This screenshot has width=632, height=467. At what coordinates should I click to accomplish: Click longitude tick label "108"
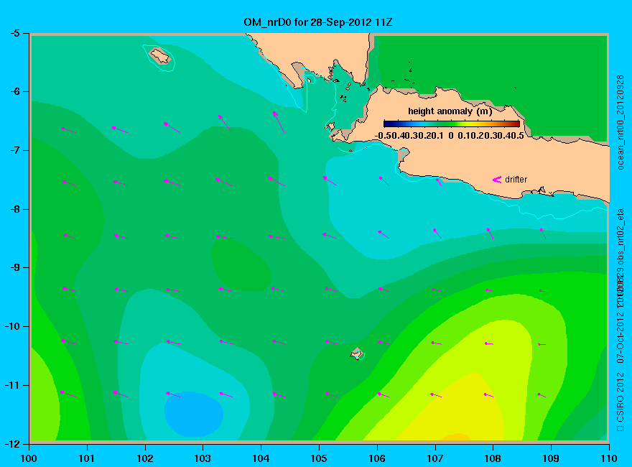coord(493,458)
